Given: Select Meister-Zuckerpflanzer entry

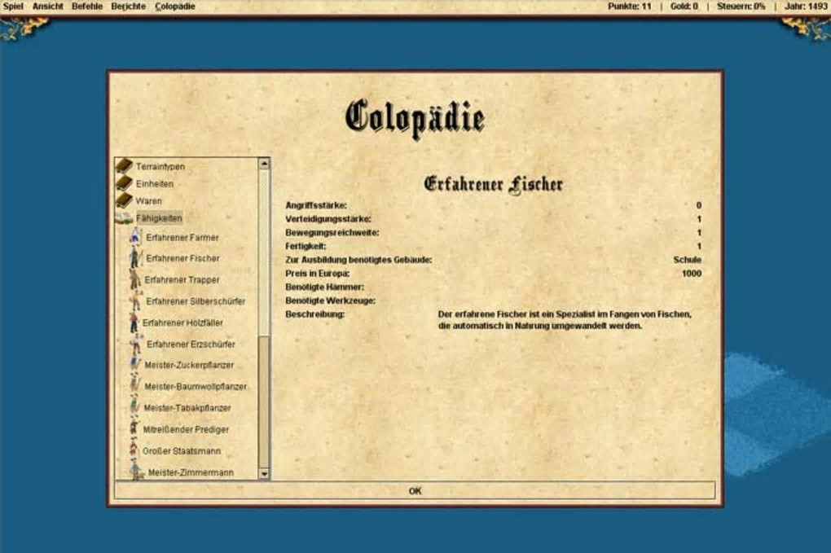Looking at the screenshot, I should click(189, 365).
